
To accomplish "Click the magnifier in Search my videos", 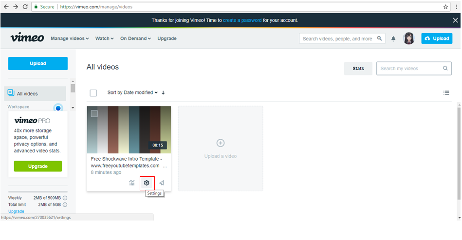I will tap(445, 68).
